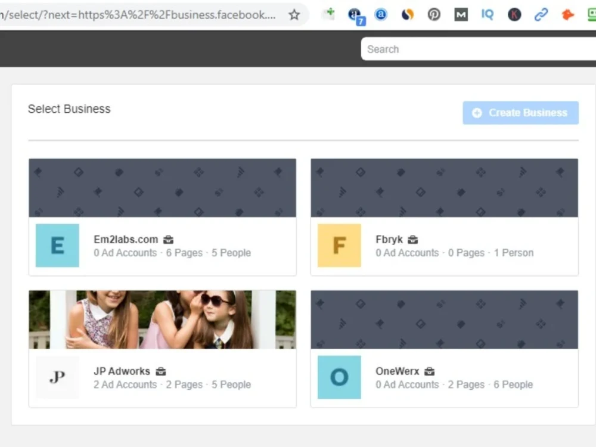The image size is (596, 447).
Task: Click briefcase icon beside JP Adworks
Action: click(161, 371)
